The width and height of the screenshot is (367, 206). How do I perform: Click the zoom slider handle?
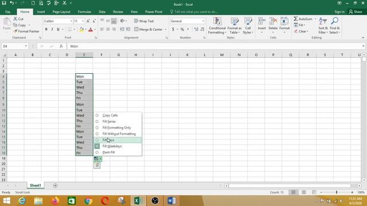pos(337,192)
